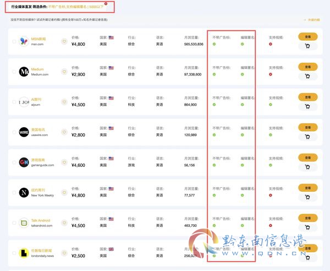
Task: View details for the MSN news listing
Action: [307, 37]
